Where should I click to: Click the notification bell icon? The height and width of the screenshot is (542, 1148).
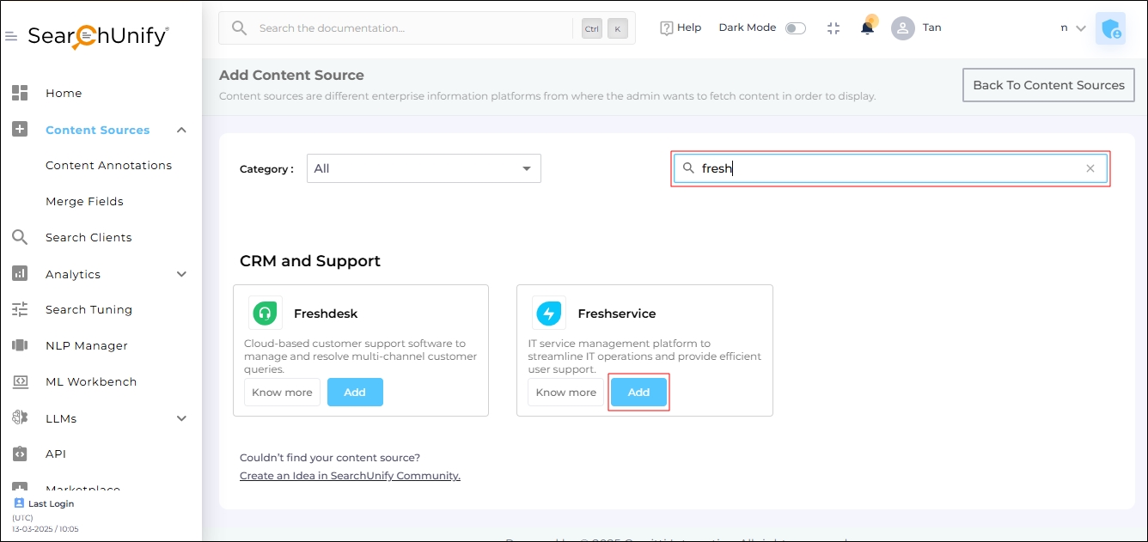pos(867,27)
